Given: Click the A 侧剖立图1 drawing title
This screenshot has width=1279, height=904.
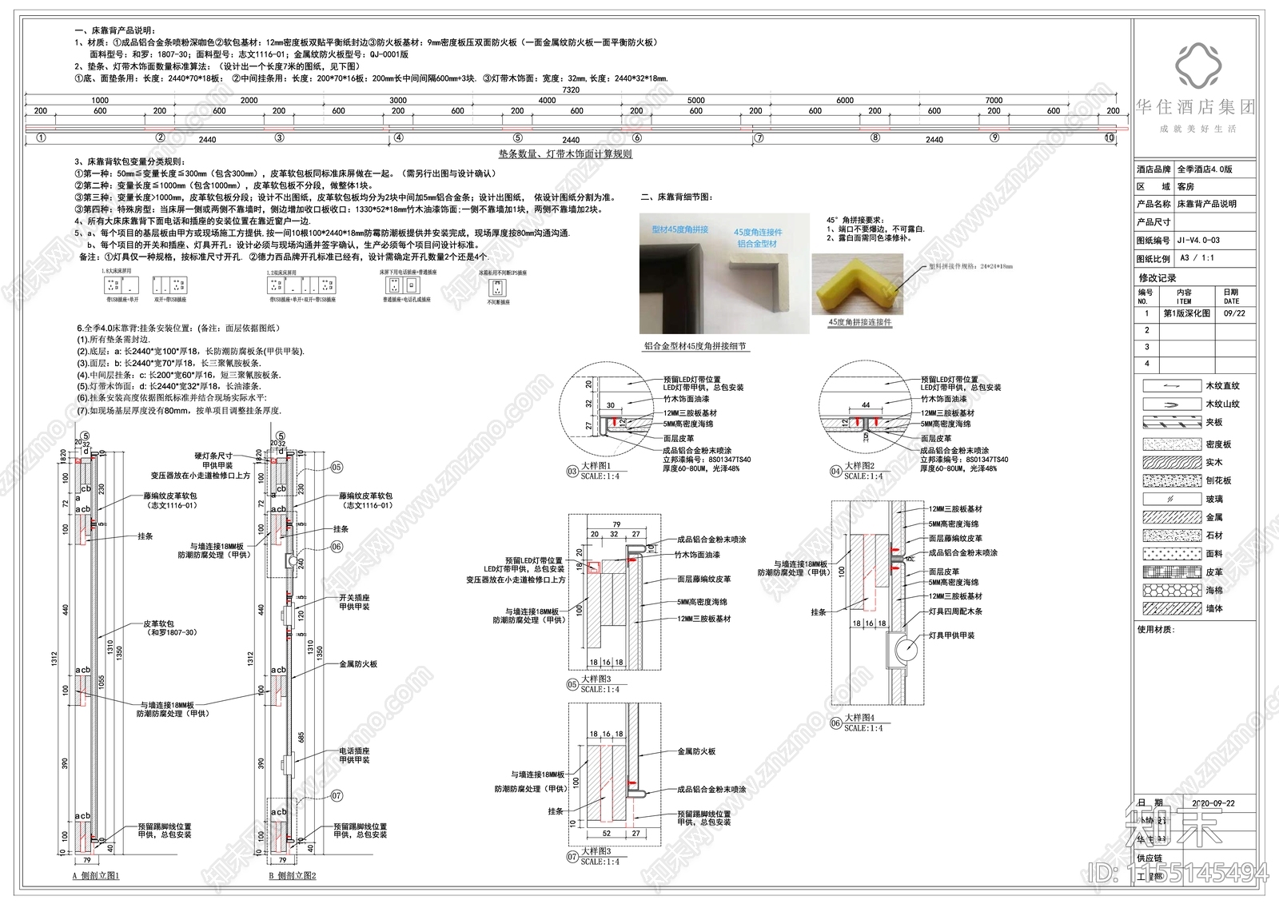Looking at the screenshot, I should tap(96, 876).
